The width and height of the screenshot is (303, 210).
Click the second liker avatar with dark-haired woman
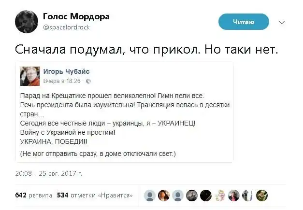coord(164,195)
